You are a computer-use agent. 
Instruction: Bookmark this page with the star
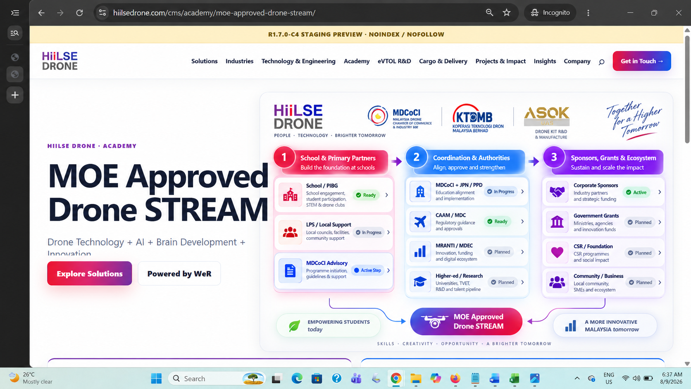pyautogui.click(x=507, y=13)
